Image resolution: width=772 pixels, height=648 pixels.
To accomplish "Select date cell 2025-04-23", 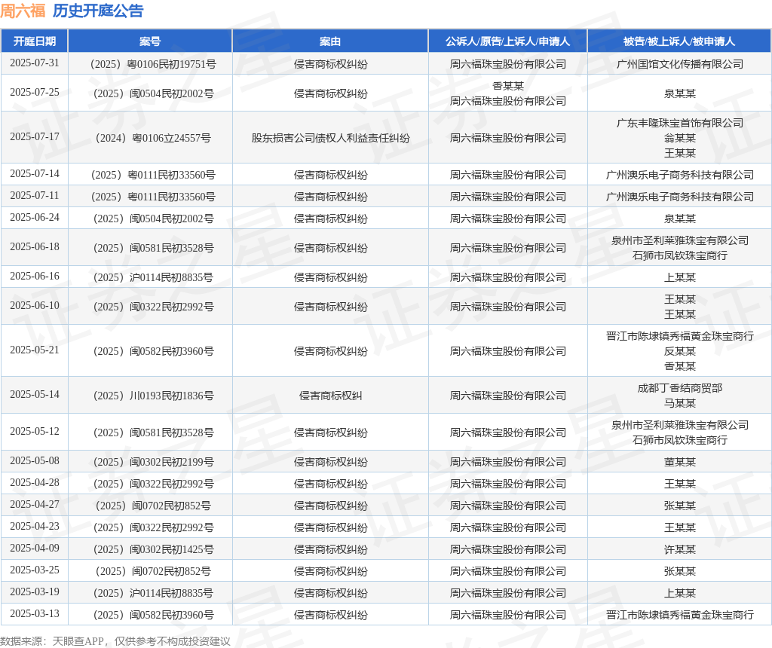I will [35, 527].
